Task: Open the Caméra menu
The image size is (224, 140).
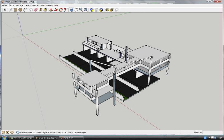Action: [27, 5]
